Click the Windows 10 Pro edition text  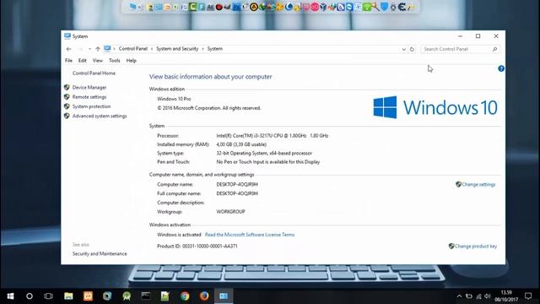174,99
